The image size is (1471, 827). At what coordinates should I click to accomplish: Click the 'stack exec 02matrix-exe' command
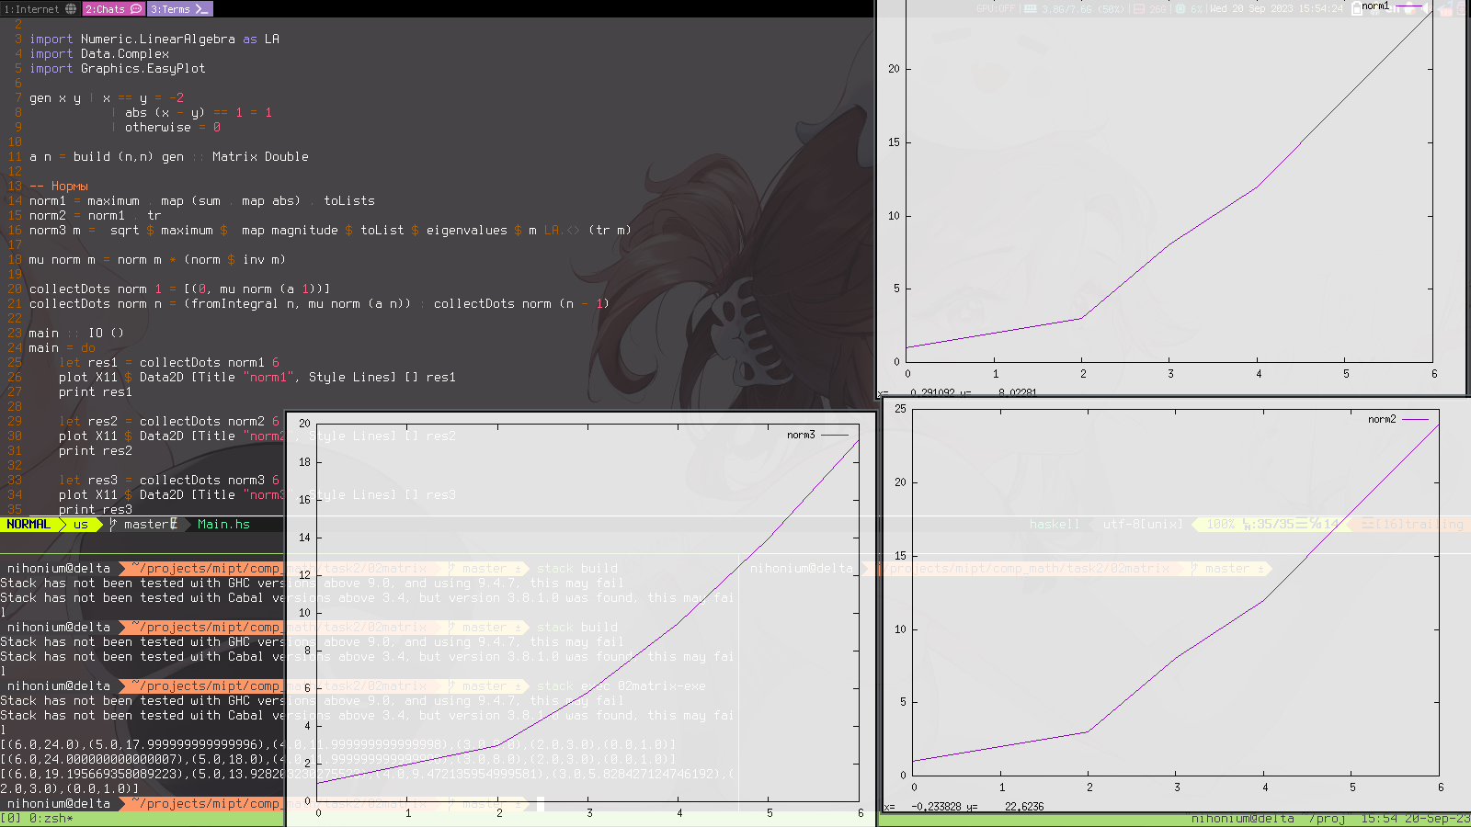621,686
